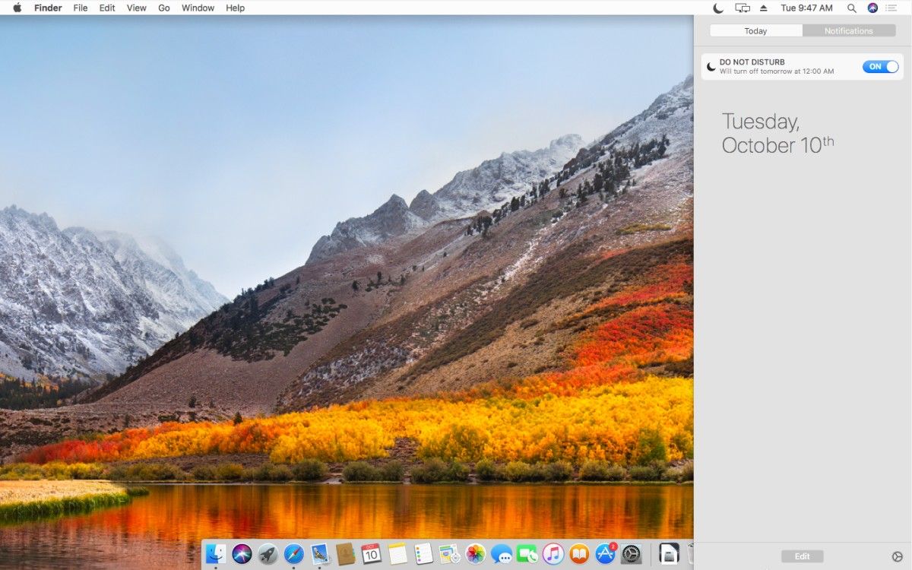Viewport: 912px width, 570px height.
Task: Open the Edit menu
Action: (107, 8)
